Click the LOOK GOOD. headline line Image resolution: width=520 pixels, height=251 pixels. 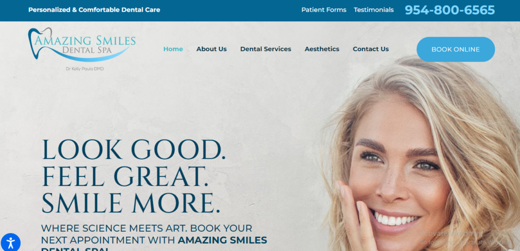(134, 150)
